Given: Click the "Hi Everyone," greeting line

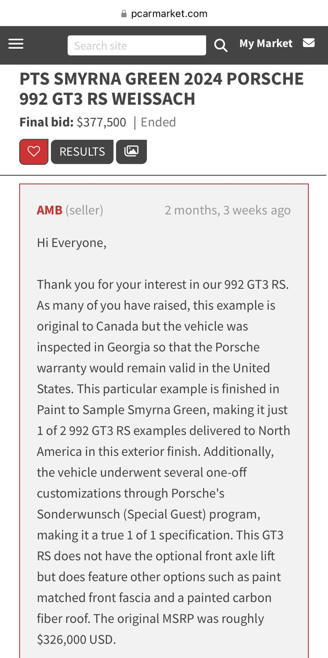Looking at the screenshot, I should 72,243.
